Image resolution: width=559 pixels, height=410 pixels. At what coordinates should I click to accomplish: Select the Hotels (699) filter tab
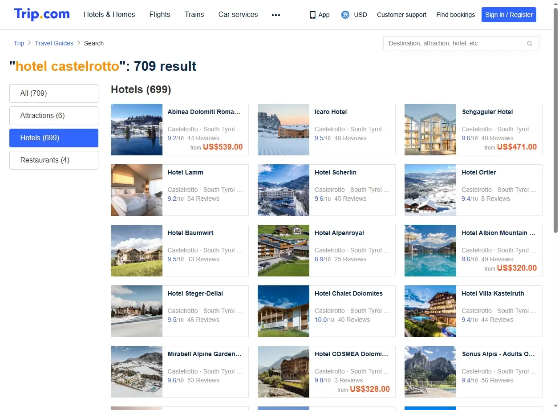click(54, 138)
